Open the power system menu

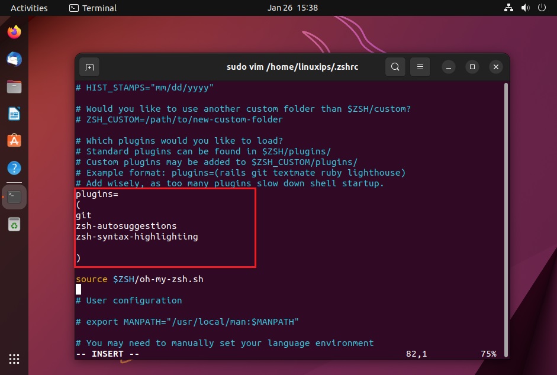[x=542, y=8]
